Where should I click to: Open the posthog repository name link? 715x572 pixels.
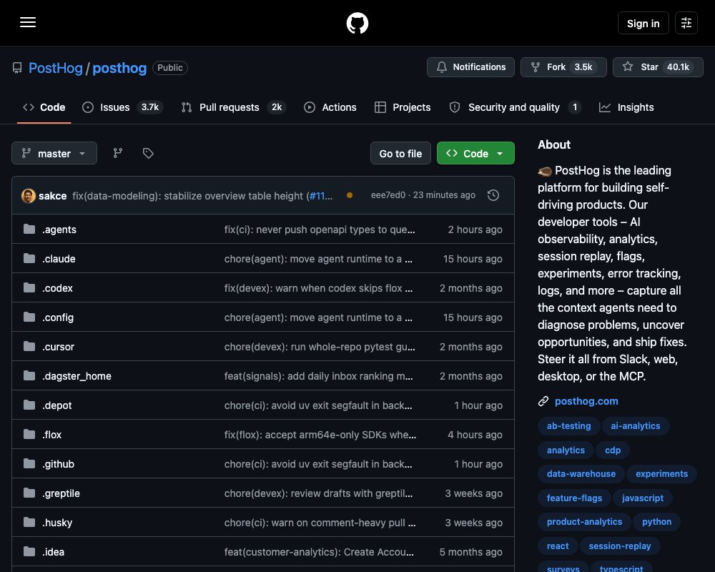coord(119,68)
